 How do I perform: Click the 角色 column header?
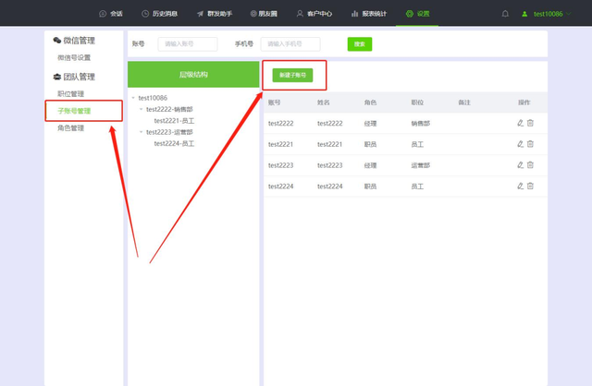(370, 103)
